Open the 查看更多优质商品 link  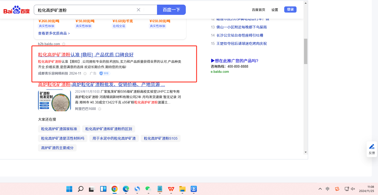(54, 33)
